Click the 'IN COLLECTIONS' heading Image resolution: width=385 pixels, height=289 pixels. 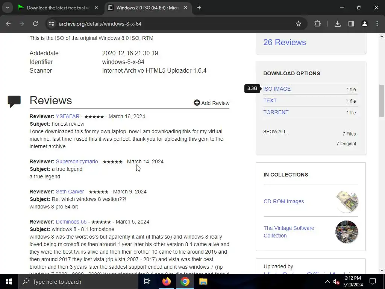[286, 175]
